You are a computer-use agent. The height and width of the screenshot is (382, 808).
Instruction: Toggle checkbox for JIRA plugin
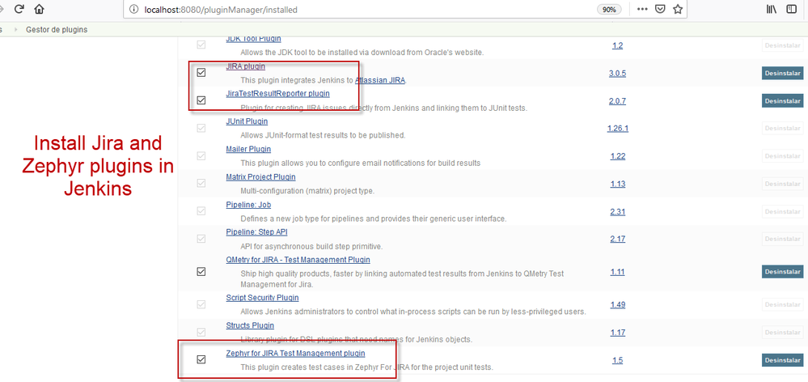click(x=201, y=73)
